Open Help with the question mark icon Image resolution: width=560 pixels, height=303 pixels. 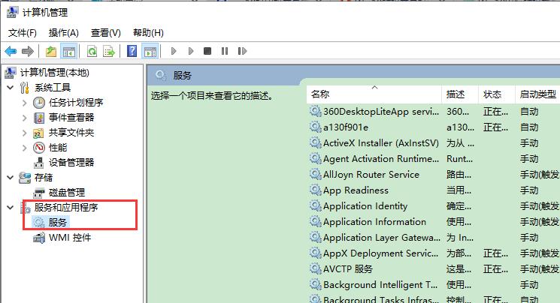coord(132,51)
